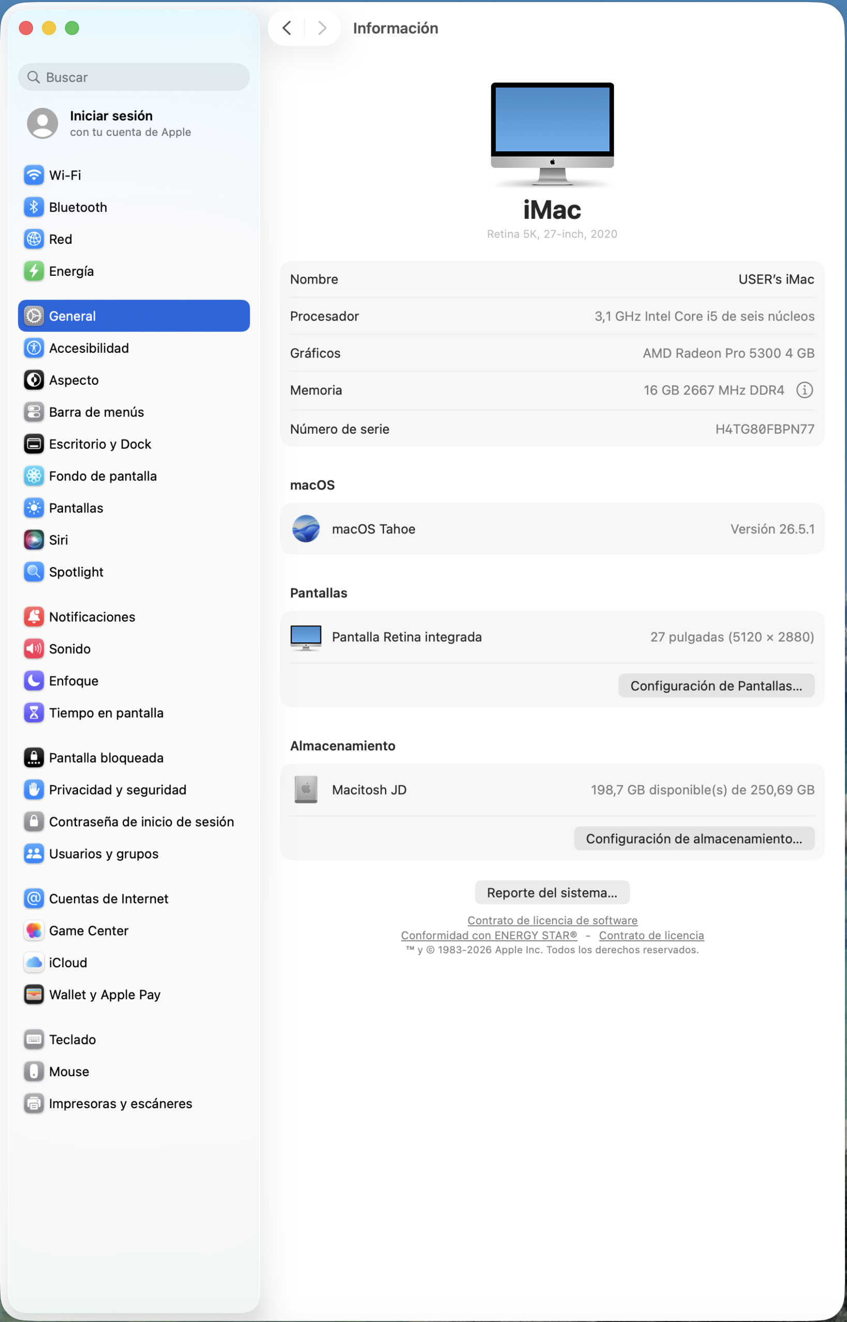Screen dimensions: 847x1322
Task: Open Game Center icon
Action: [34, 930]
